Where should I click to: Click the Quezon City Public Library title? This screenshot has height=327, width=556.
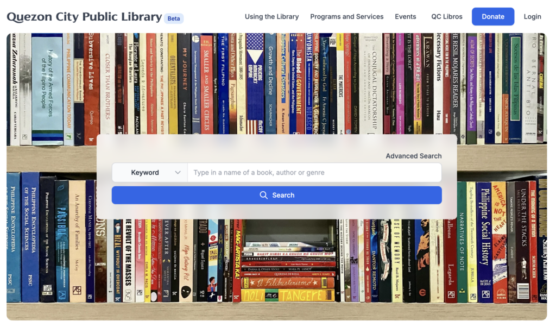click(84, 17)
